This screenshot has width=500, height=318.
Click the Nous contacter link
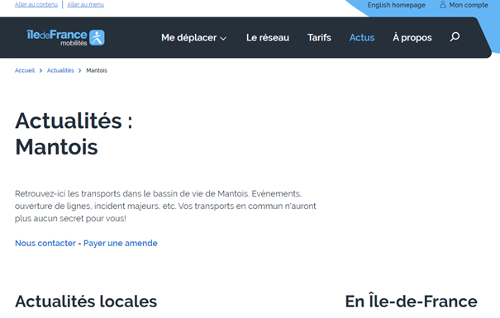tap(45, 243)
